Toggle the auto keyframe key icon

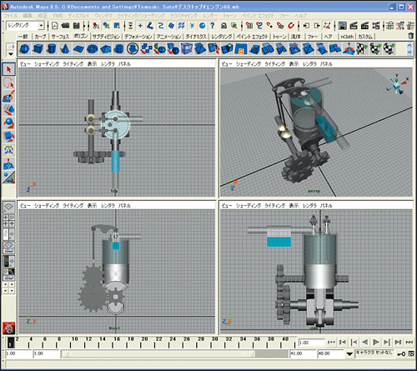coord(401,354)
